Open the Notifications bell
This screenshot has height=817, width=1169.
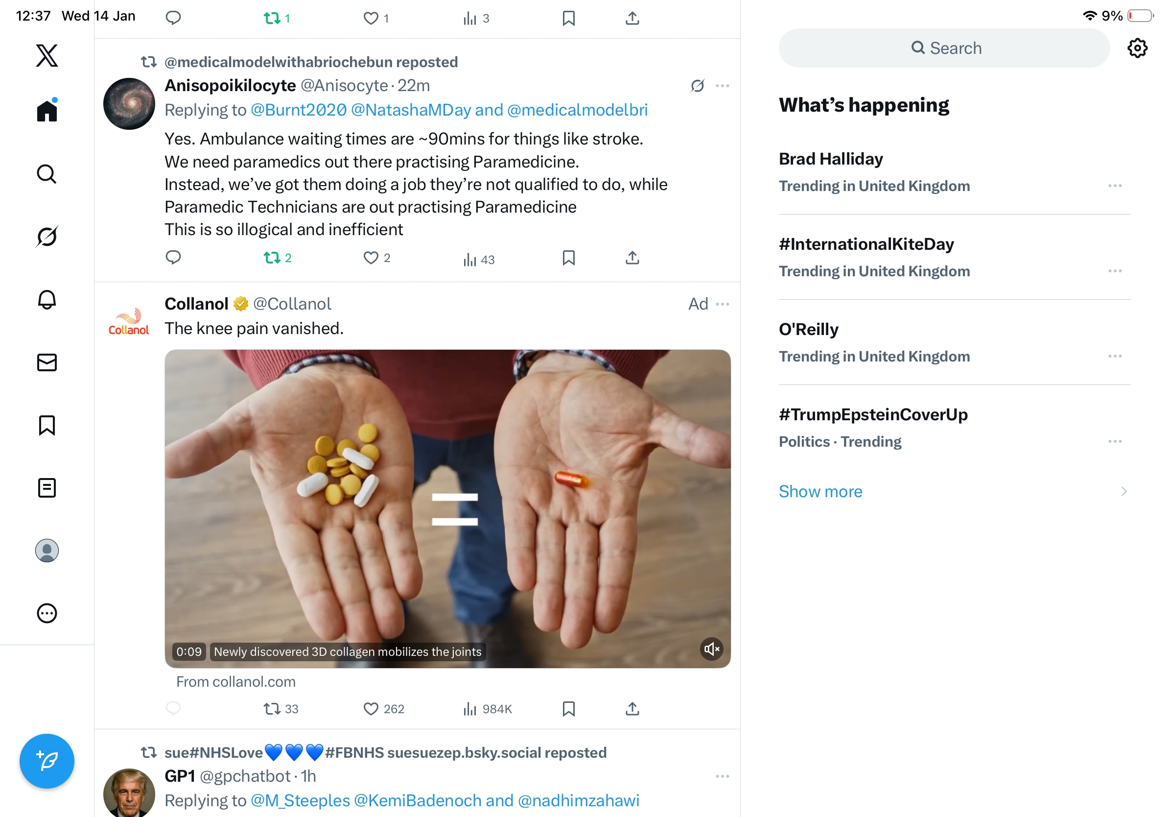pyautogui.click(x=47, y=299)
